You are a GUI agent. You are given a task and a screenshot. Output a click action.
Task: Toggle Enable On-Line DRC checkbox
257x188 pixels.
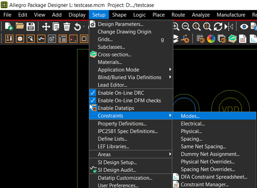click(121, 93)
